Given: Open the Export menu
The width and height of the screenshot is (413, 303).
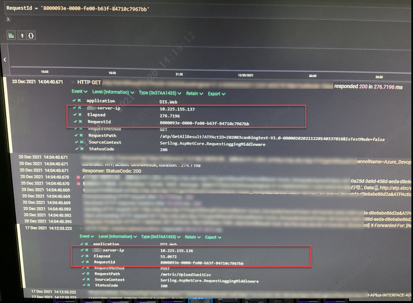Looking at the screenshot, I should pyautogui.click(x=216, y=94).
